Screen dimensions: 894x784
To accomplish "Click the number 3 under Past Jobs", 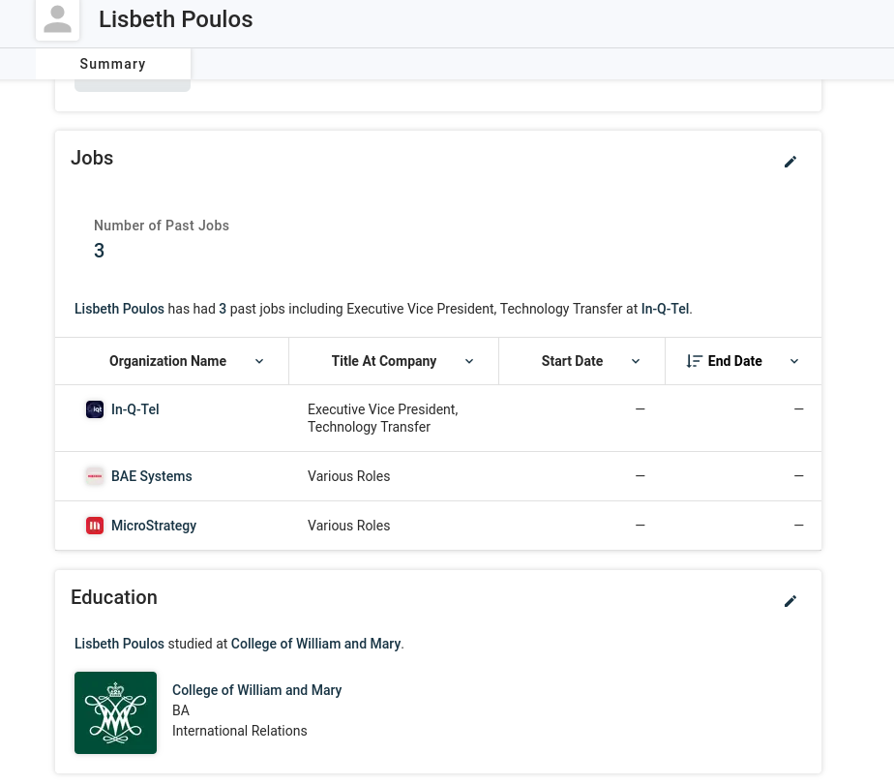I will [x=100, y=251].
